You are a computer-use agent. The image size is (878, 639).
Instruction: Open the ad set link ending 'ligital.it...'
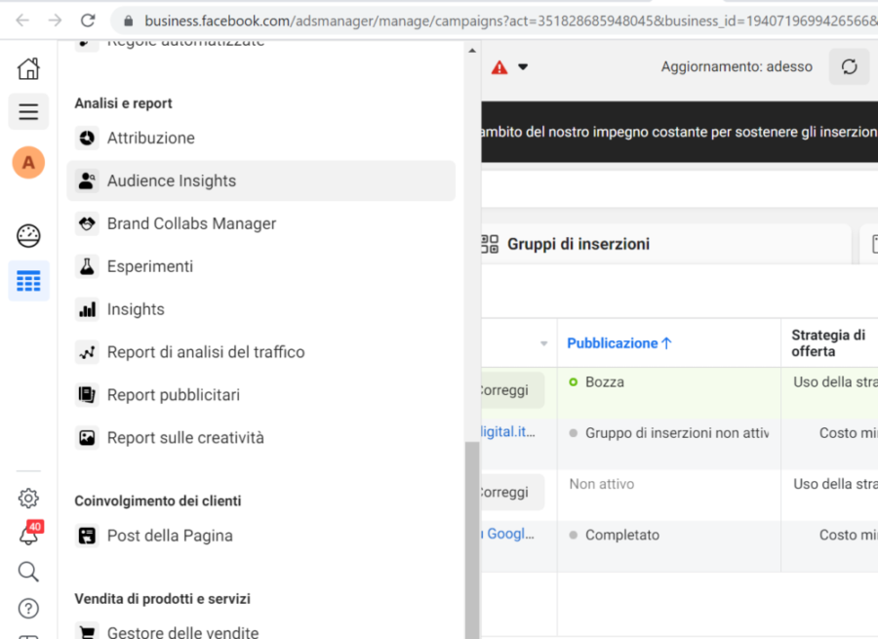[x=508, y=432]
